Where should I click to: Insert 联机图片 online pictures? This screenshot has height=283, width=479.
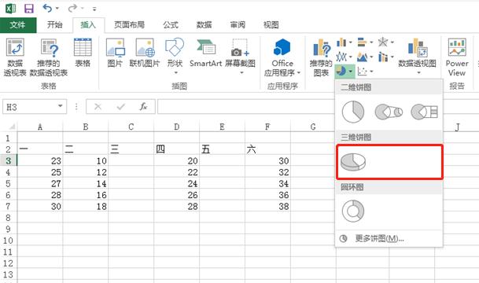point(145,52)
